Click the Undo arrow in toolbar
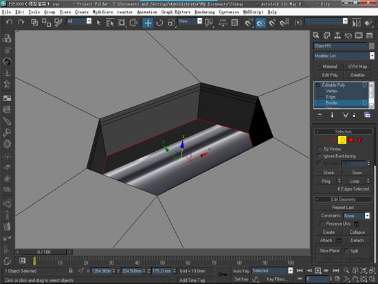The height and width of the screenshot is (284, 378). click(x=9, y=23)
